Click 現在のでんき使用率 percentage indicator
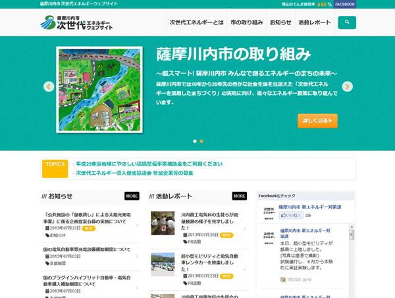The width and height of the screenshot is (395, 298). click(x=307, y=5)
